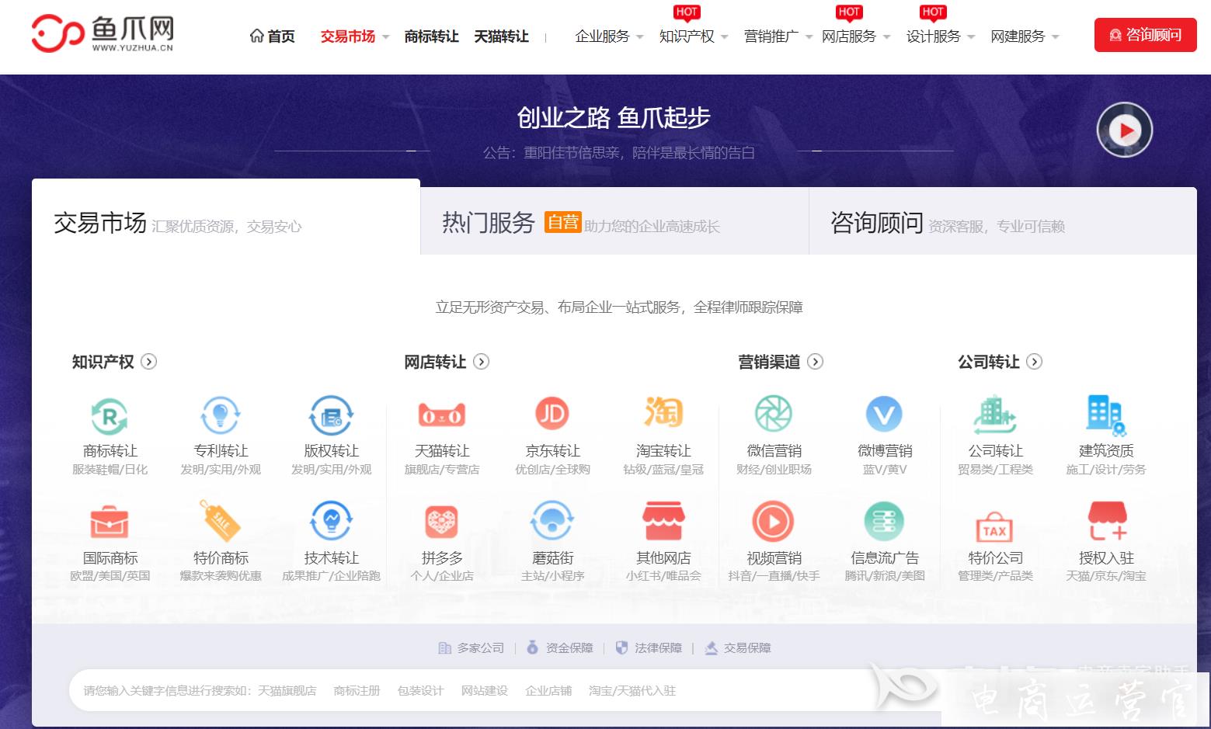Select the 淘宝转让 Taobao icon
Screen dimensions: 1211x729
[x=663, y=413]
